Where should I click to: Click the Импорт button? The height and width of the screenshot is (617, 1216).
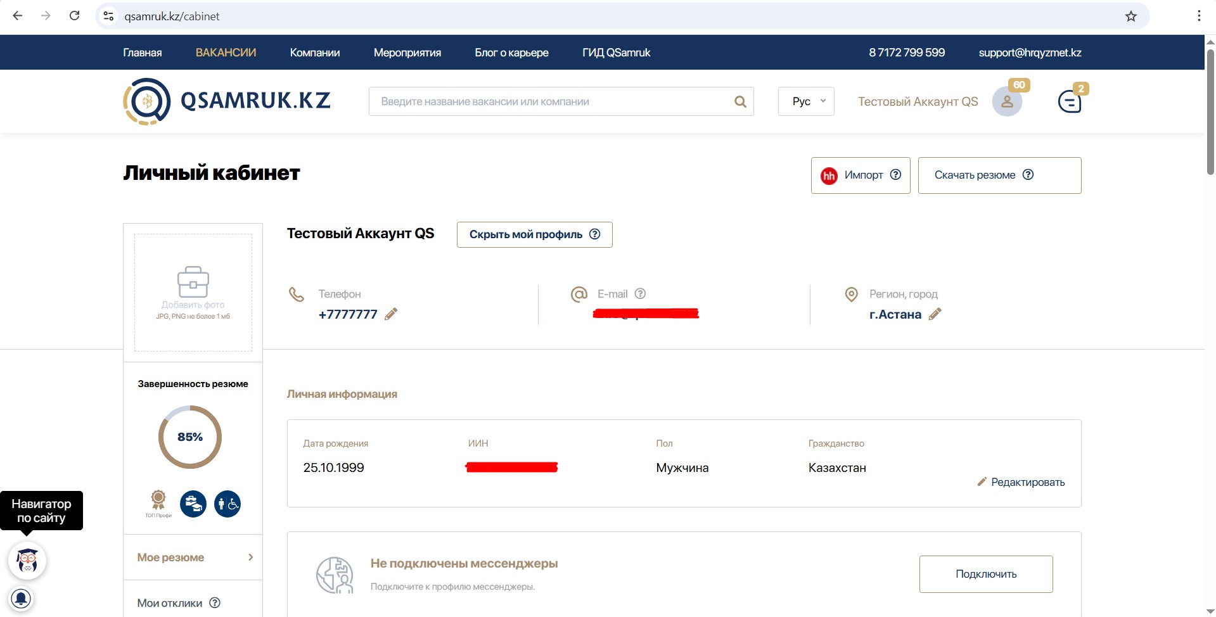point(861,175)
